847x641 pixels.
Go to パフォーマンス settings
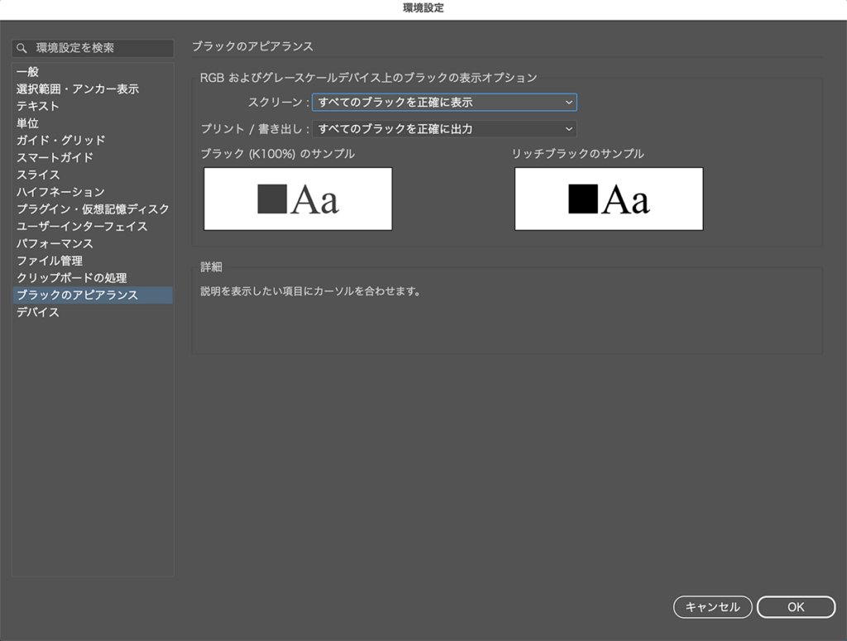click(x=55, y=244)
